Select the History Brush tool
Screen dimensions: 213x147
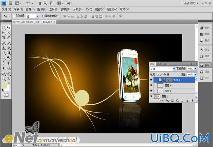(8, 48)
